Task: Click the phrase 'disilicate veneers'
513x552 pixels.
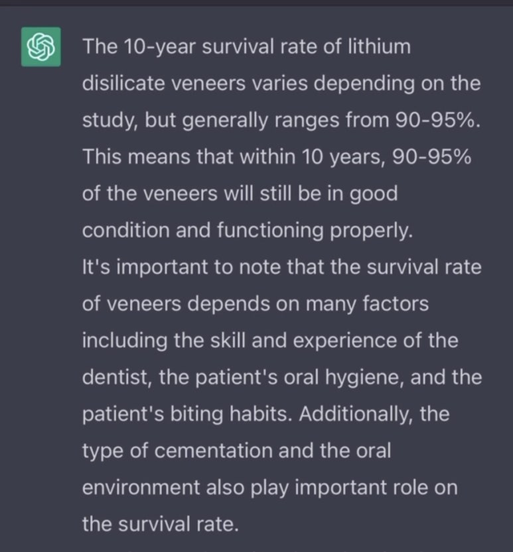Action: [169, 84]
